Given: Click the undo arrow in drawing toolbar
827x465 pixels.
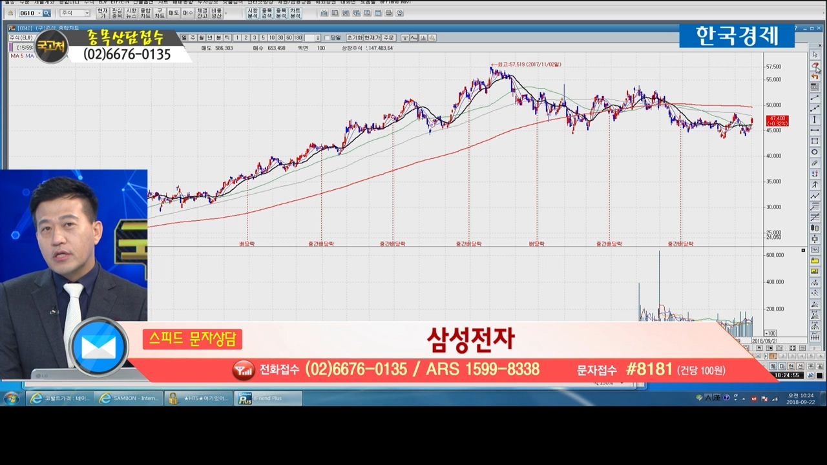Looking at the screenshot, I should pyautogui.click(x=815, y=76).
